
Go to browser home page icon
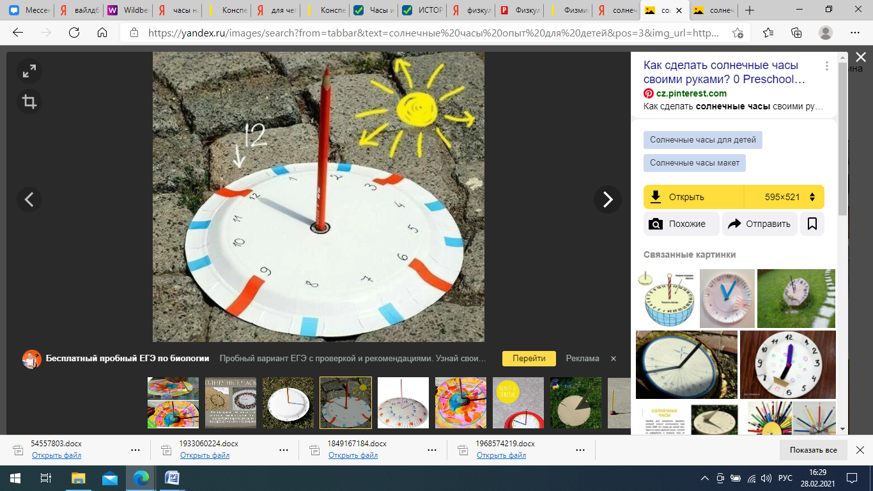click(102, 33)
